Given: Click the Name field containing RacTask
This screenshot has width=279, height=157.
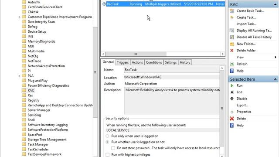Looking at the screenshot, I should (172, 70).
